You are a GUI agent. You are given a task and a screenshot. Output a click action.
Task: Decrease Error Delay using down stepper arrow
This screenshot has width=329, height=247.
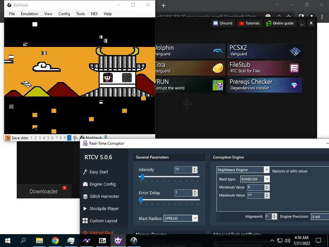(x=195, y=194)
